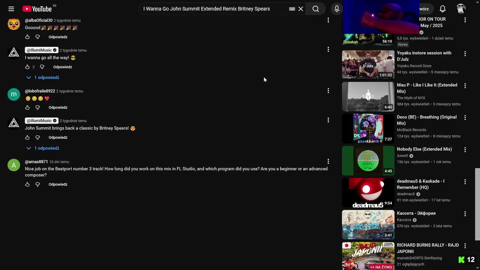
Task: Open Кассета - Эйфория thumbnail
Action: (368, 225)
